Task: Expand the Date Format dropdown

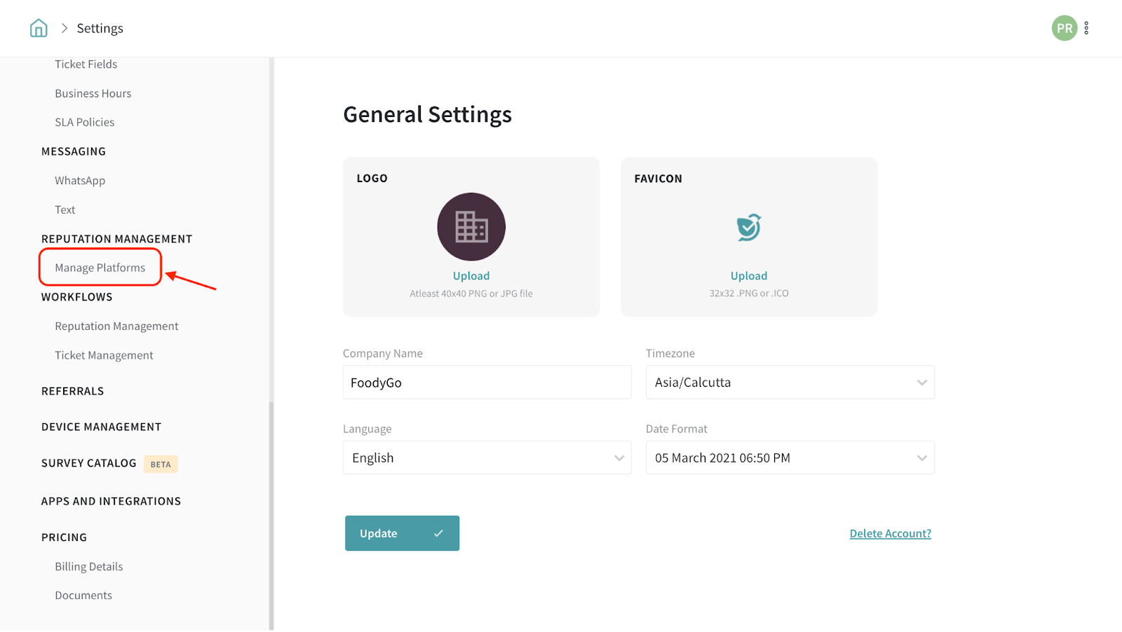Action: point(790,458)
